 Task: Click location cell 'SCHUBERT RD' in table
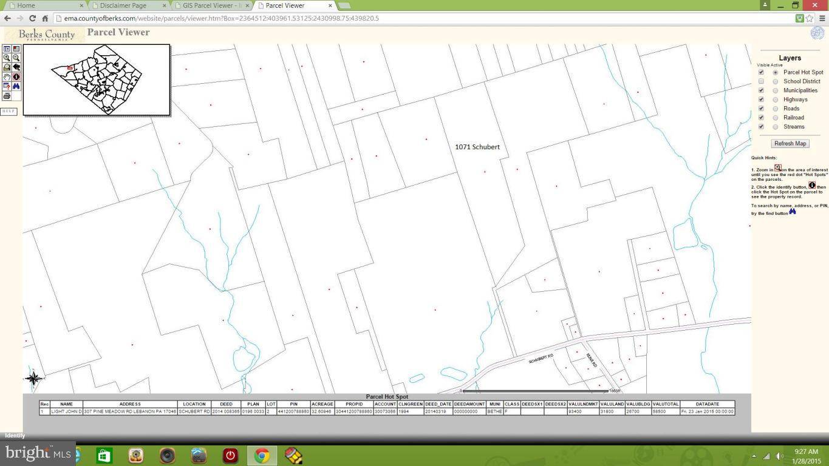tap(194, 411)
